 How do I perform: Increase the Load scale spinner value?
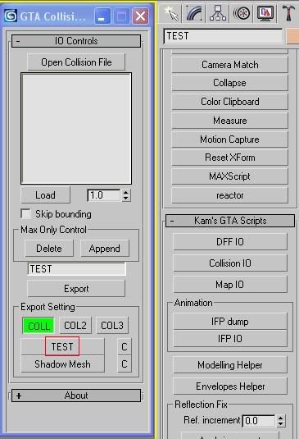(126, 192)
